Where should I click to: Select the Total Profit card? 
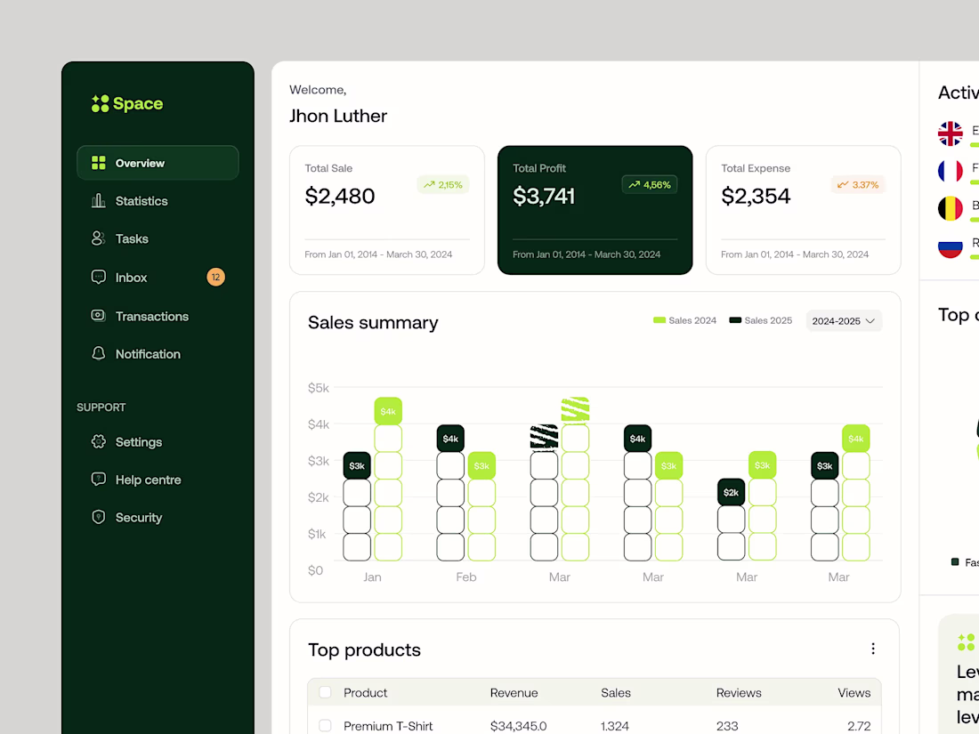click(x=595, y=210)
